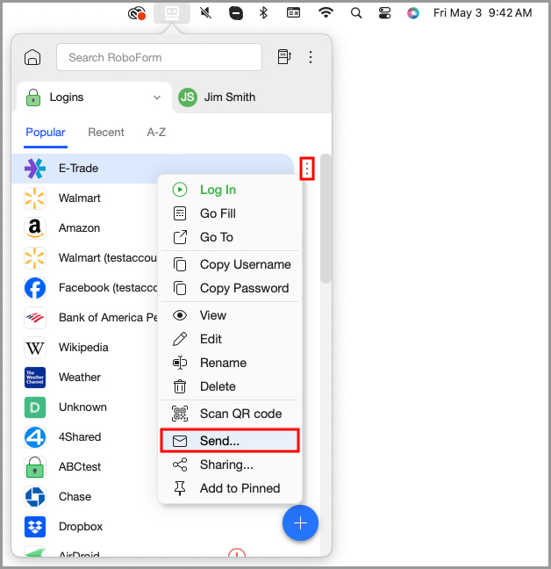The height and width of the screenshot is (569, 551).
Task: Open the password generator icon
Action: [284, 57]
